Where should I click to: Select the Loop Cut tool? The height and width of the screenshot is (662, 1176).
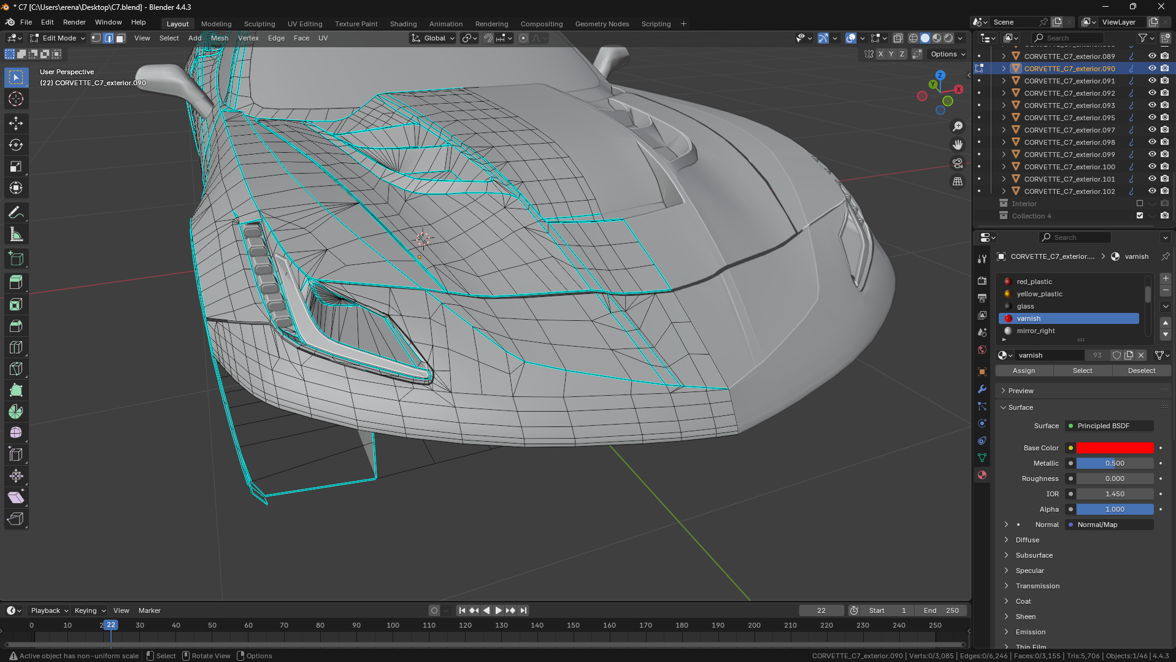(16, 347)
